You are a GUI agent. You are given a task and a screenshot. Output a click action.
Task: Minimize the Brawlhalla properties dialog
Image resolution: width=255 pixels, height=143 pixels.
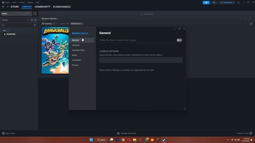click(x=175, y=29)
